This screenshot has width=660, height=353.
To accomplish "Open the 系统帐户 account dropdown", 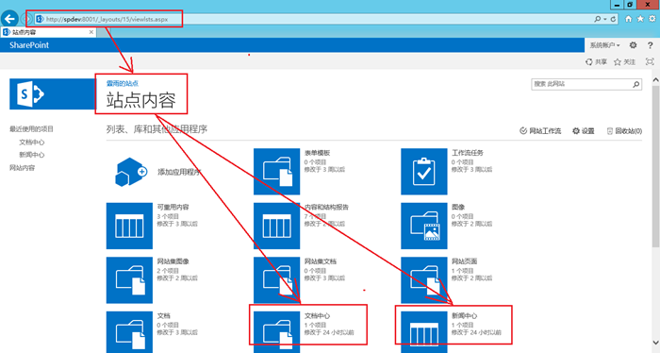I will (x=604, y=45).
